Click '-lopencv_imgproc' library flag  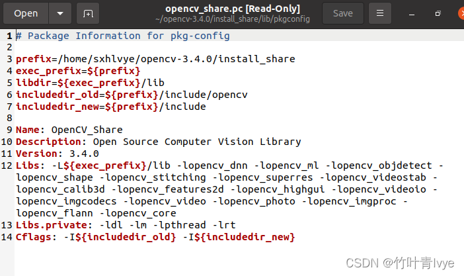[349, 201]
